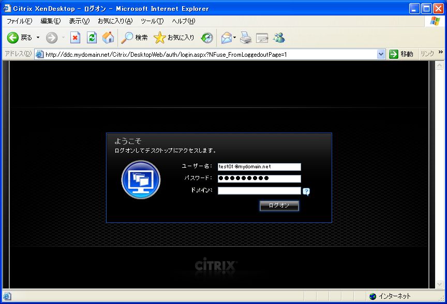
Task: Launch Messenger from the toolbar
Action: tap(279, 38)
